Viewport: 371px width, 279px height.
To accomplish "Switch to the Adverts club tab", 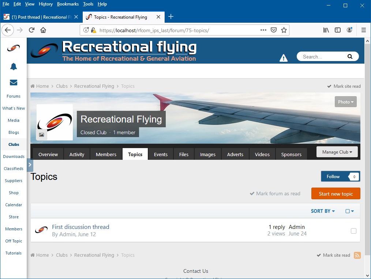I will 235,154.
